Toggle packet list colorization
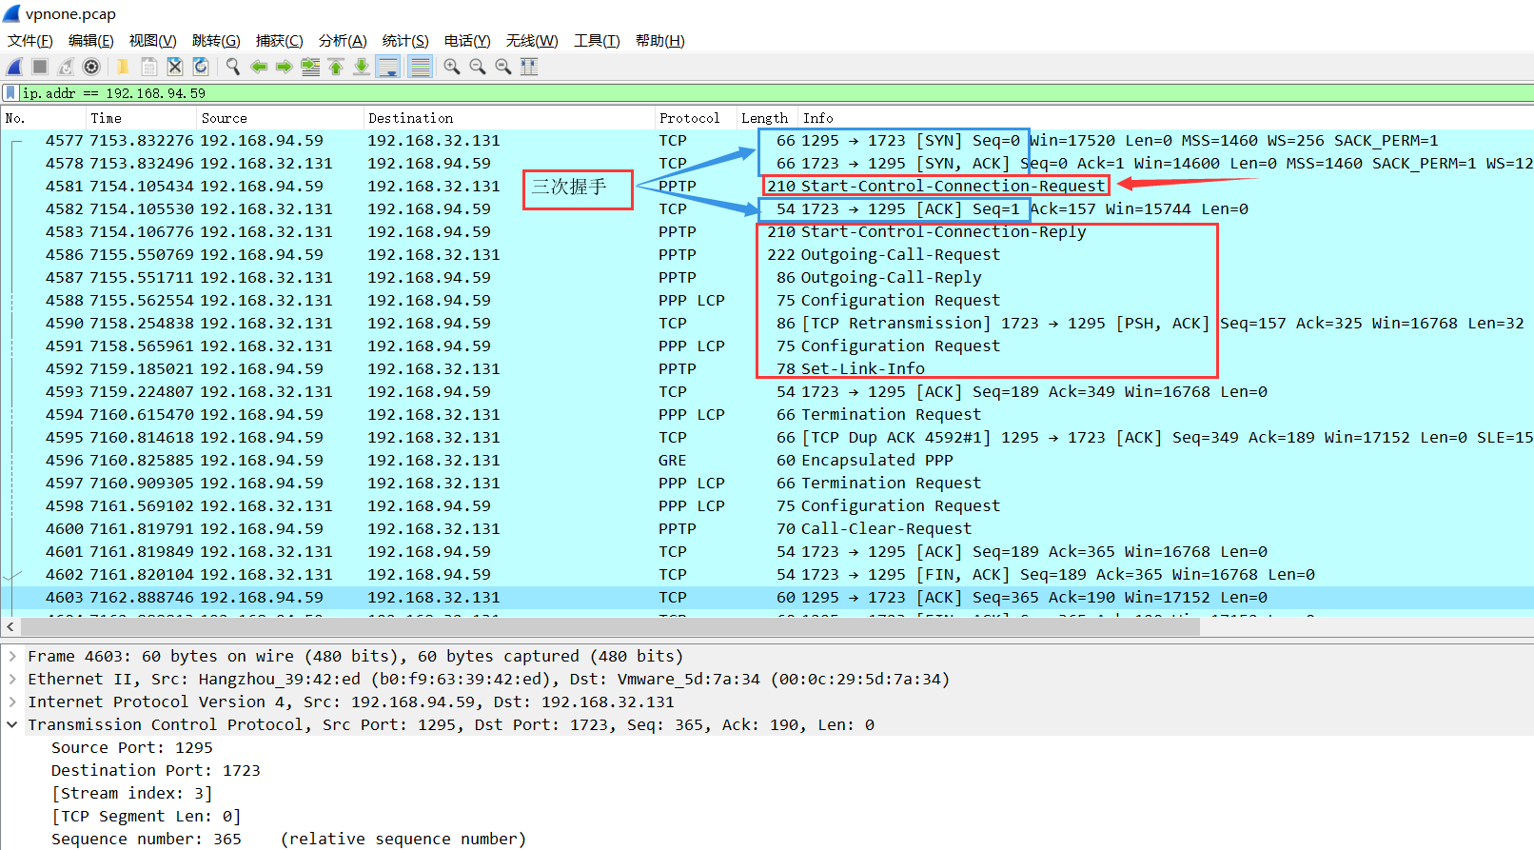Screen dimensions: 1534x850 pos(420,67)
